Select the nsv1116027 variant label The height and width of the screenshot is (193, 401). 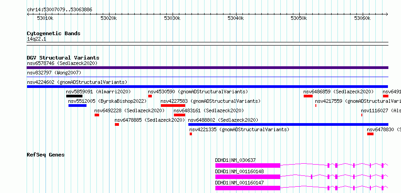pyautogui.click(x=381, y=110)
